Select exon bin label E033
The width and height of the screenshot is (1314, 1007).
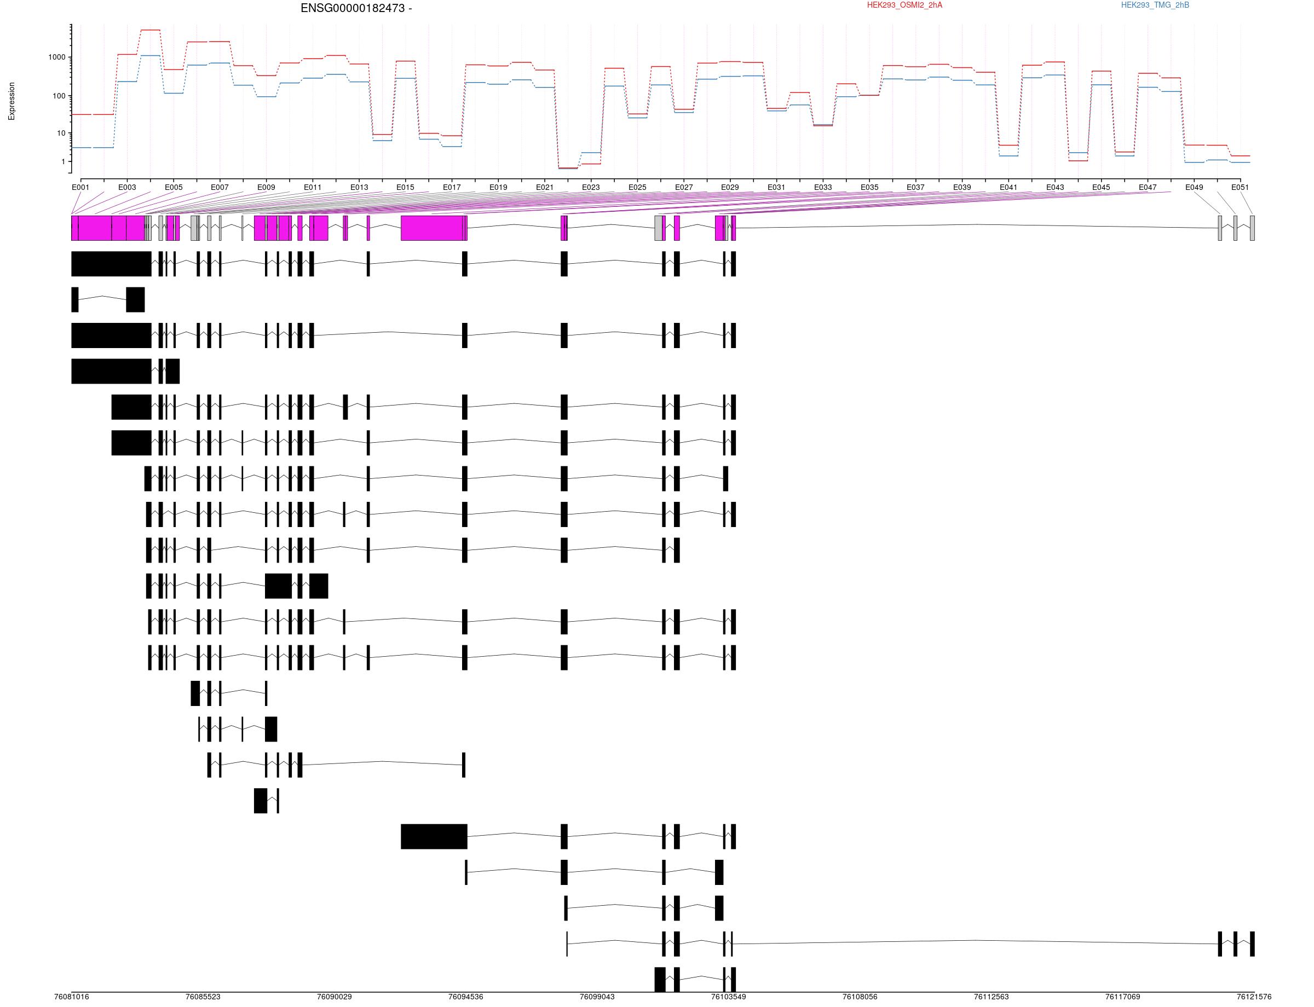tap(823, 187)
